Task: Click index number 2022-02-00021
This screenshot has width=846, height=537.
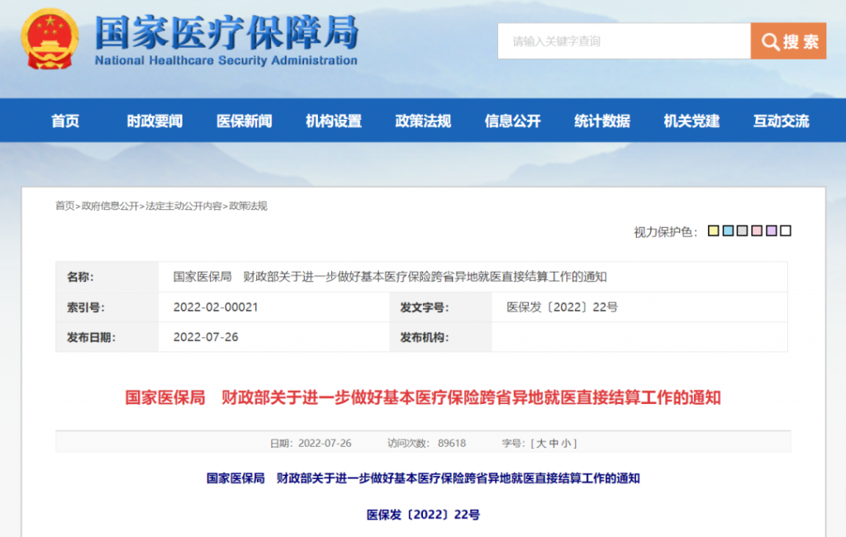Action: (216, 307)
